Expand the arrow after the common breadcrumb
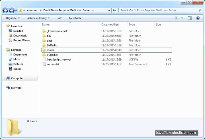This screenshot has height=139, width=205. point(41,10)
